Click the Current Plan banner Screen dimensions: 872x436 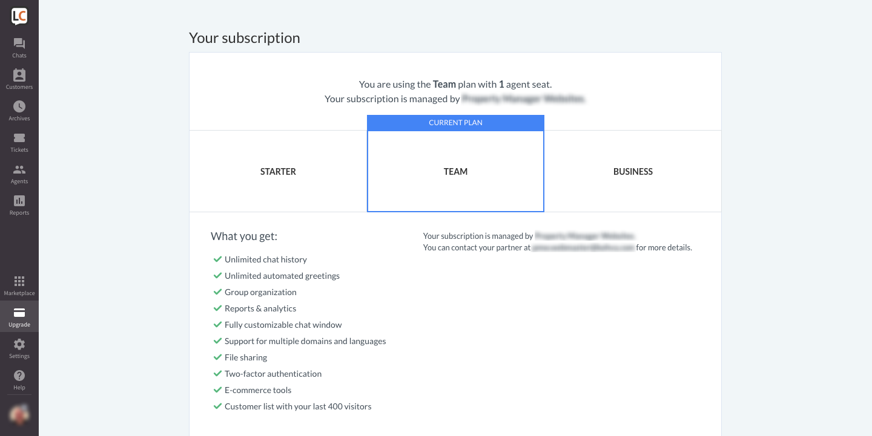click(455, 123)
